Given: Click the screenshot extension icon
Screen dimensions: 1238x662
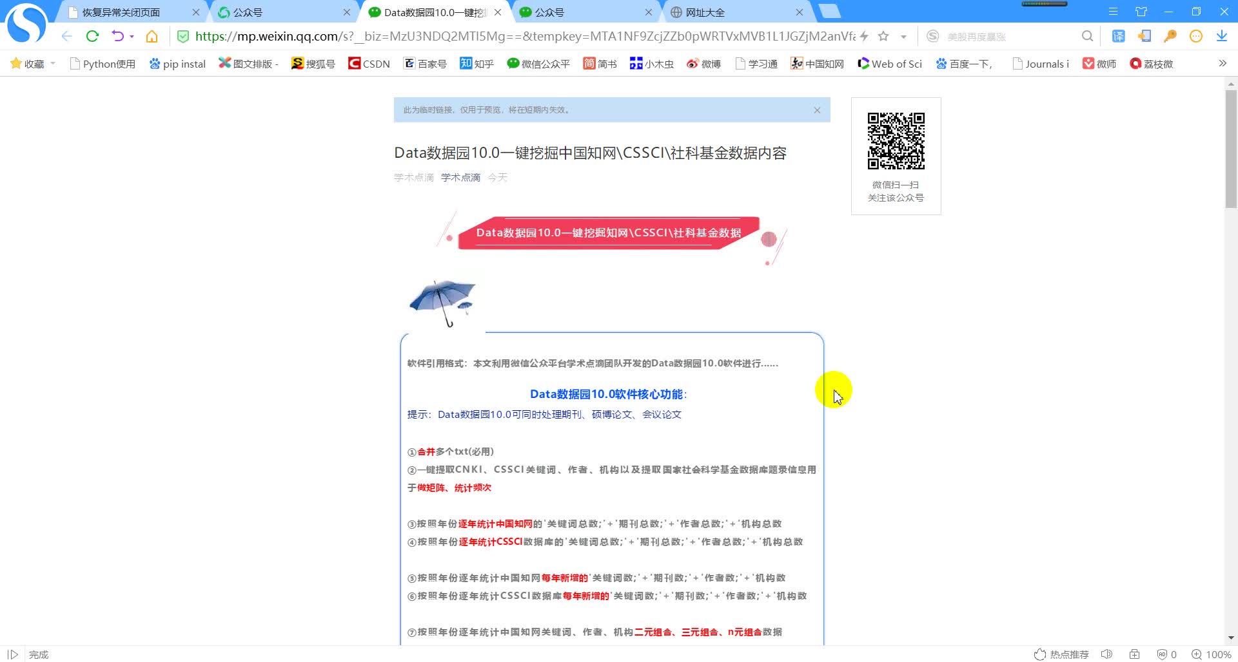Looking at the screenshot, I should pos(1145,37).
